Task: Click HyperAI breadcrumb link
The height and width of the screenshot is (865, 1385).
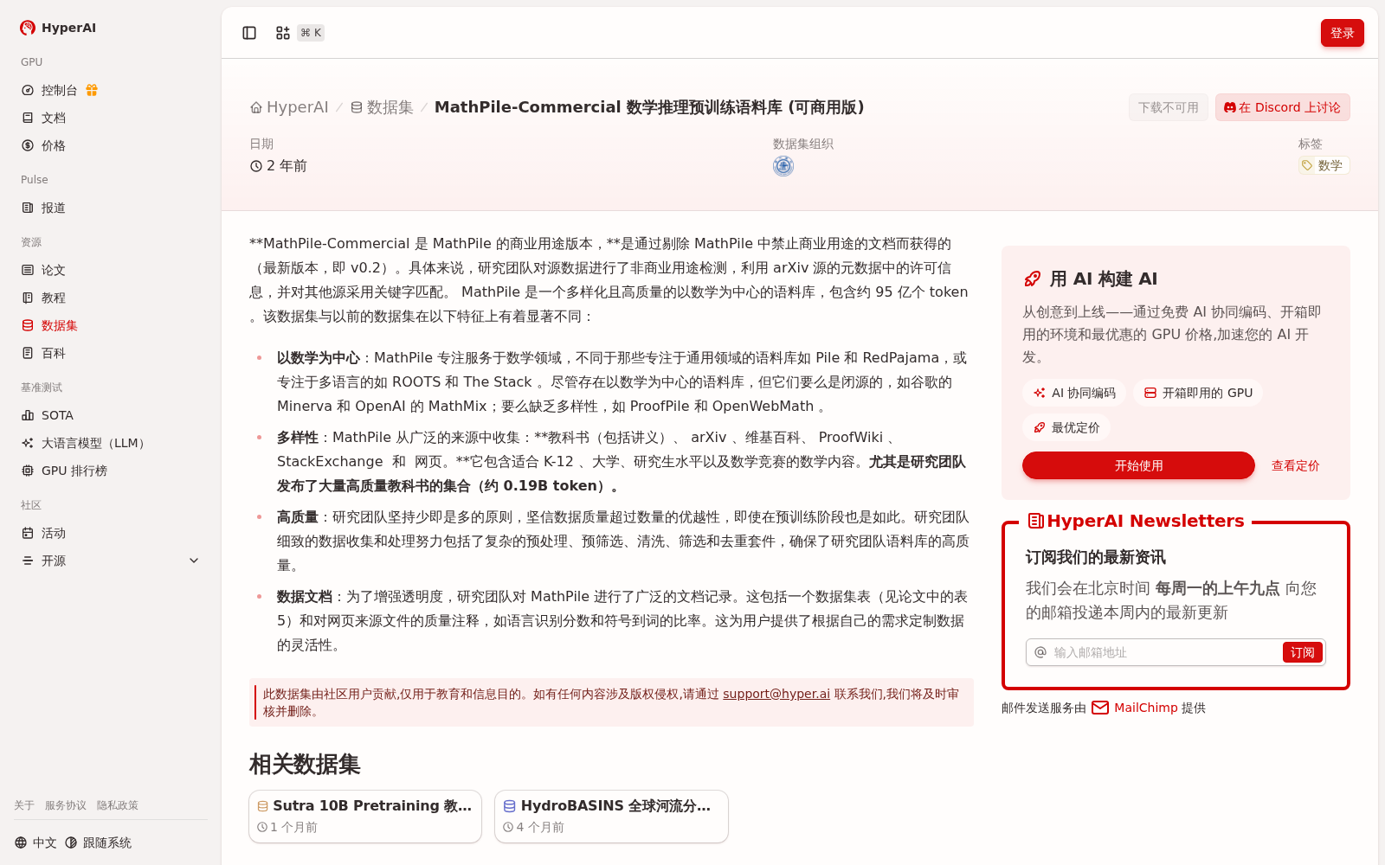Action: click(x=289, y=107)
